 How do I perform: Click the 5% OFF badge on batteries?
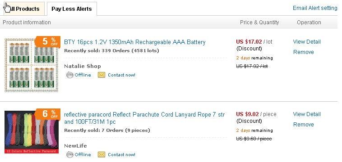[48, 41]
